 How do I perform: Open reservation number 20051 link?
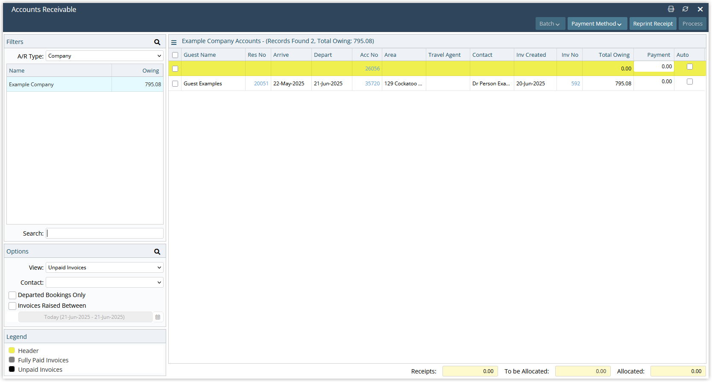coord(261,84)
